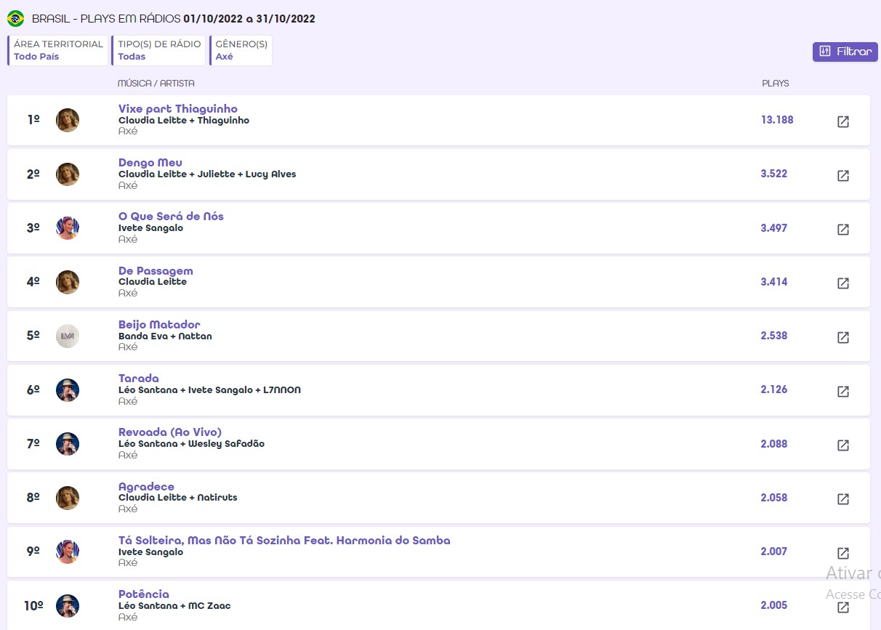
Task: Click rank number 5º
Action: click(33, 336)
